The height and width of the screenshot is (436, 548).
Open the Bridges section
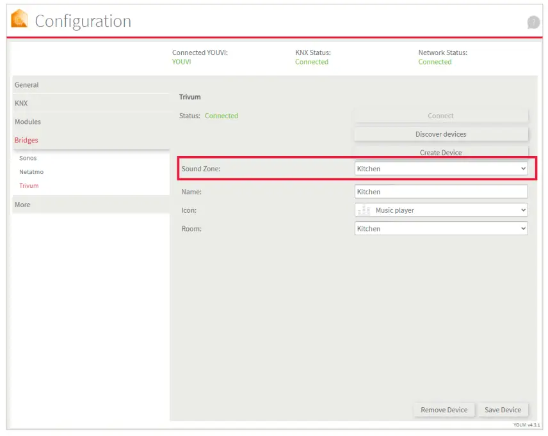26,140
